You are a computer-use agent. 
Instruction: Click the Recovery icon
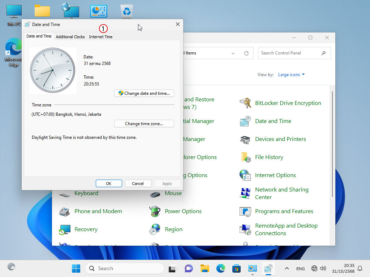(x=65, y=229)
